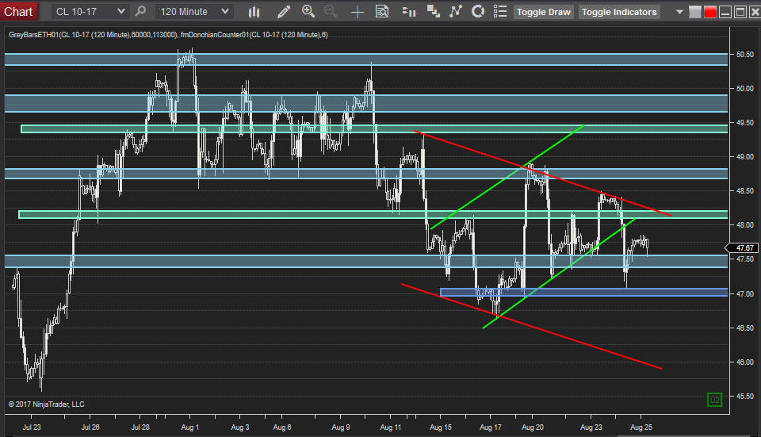
Task: Select the crosshair cursor icon
Action: 358,12
